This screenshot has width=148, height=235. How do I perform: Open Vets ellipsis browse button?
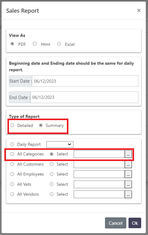[128, 184]
